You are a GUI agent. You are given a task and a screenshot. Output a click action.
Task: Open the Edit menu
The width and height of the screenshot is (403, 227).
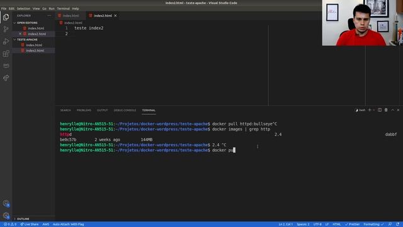tap(11, 8)
